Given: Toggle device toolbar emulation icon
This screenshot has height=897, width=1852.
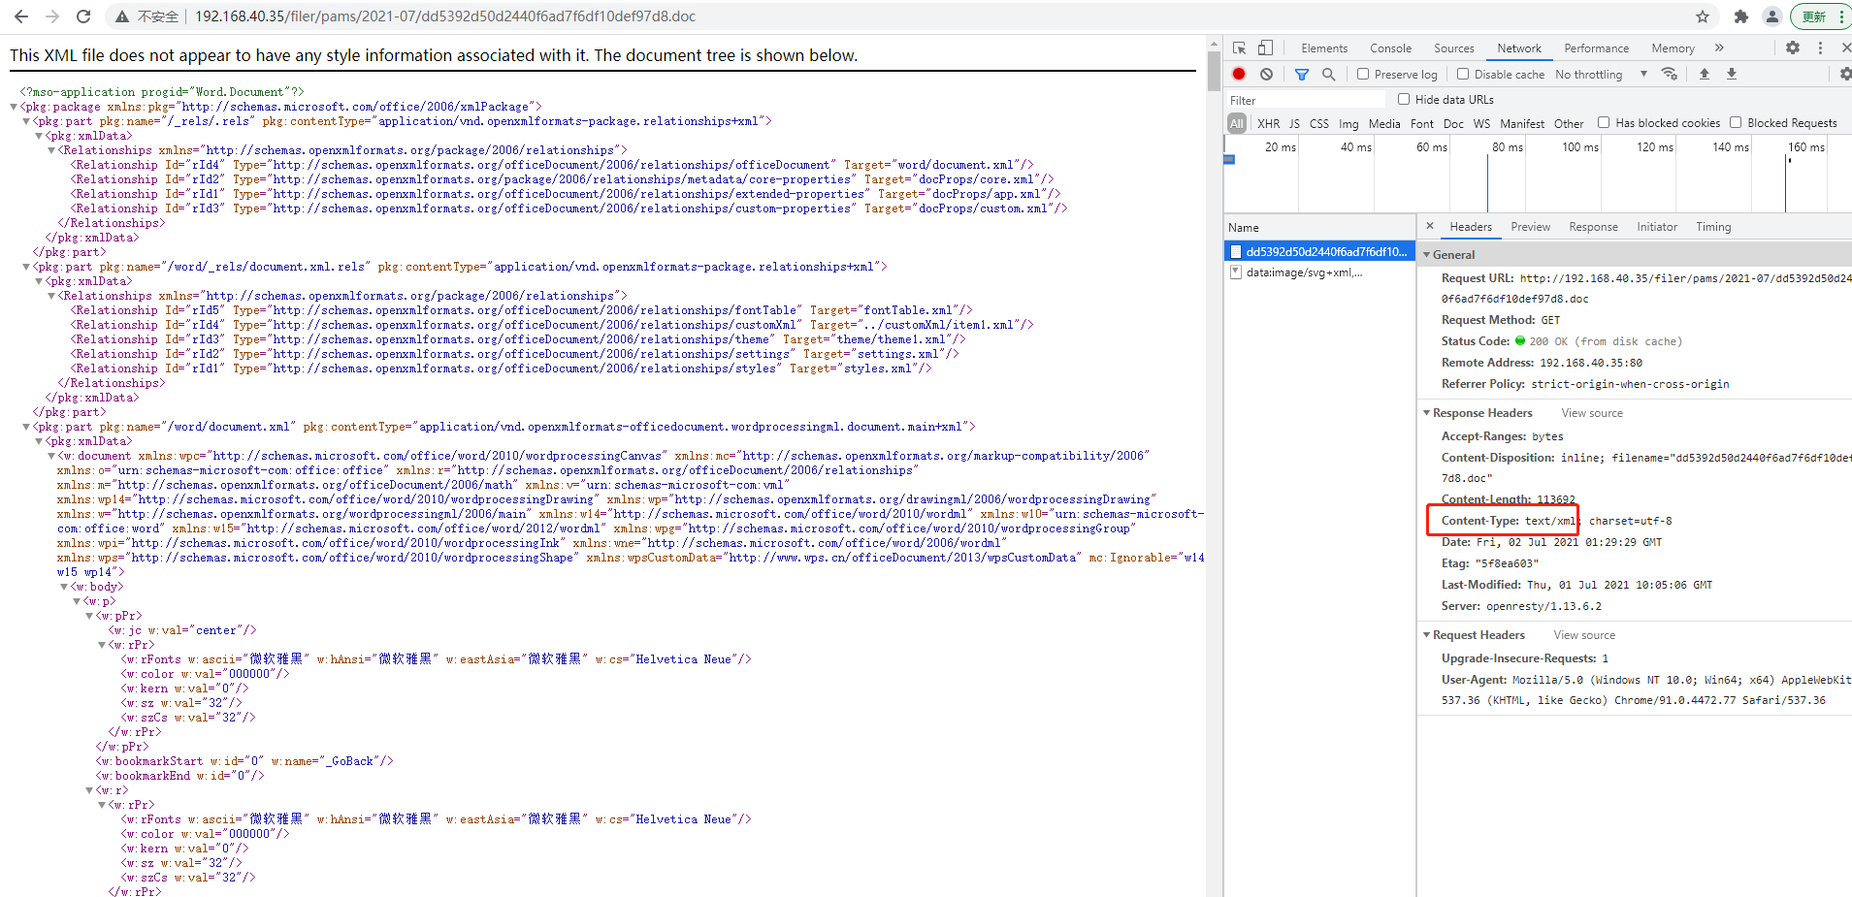Looking at the screenshot, I should (x=1265, y=48).
